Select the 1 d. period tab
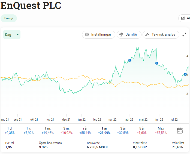 point(10,131)
